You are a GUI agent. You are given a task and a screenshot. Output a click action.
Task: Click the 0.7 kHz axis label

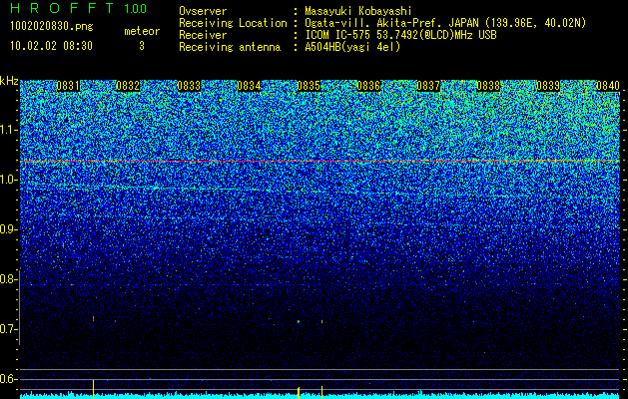pyautogui.click(x=8, y=329)
